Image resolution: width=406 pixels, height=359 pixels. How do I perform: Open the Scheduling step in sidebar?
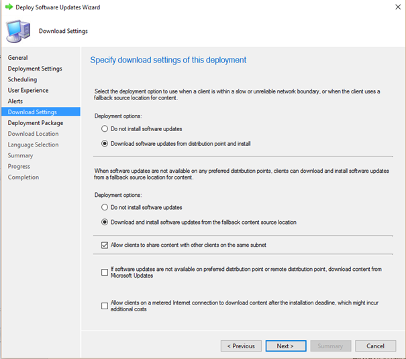22,79
